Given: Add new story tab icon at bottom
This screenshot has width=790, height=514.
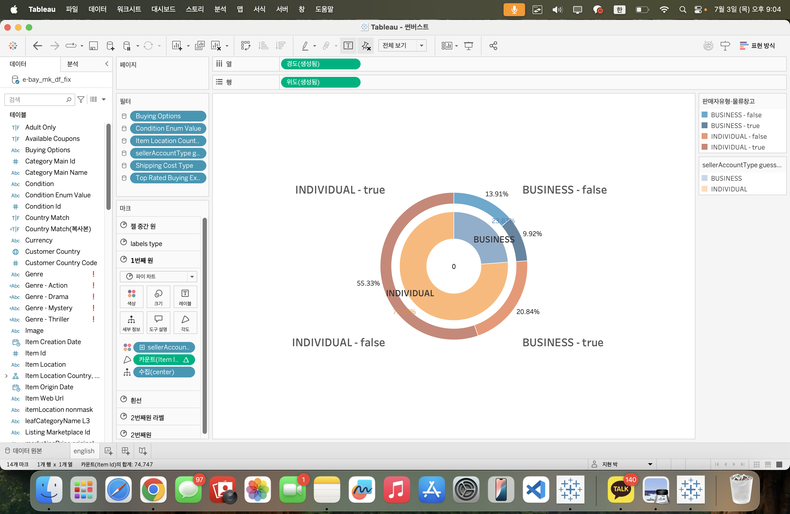Looking at the screenshot, I should (x=143, y=451).
